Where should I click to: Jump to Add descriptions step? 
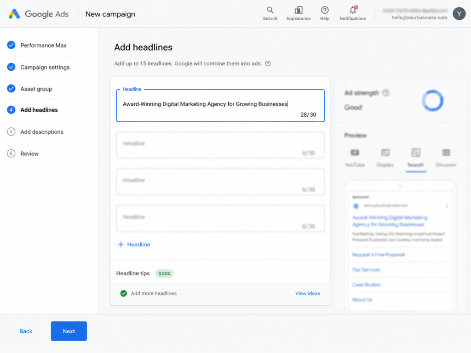click(x=42, y=132)
